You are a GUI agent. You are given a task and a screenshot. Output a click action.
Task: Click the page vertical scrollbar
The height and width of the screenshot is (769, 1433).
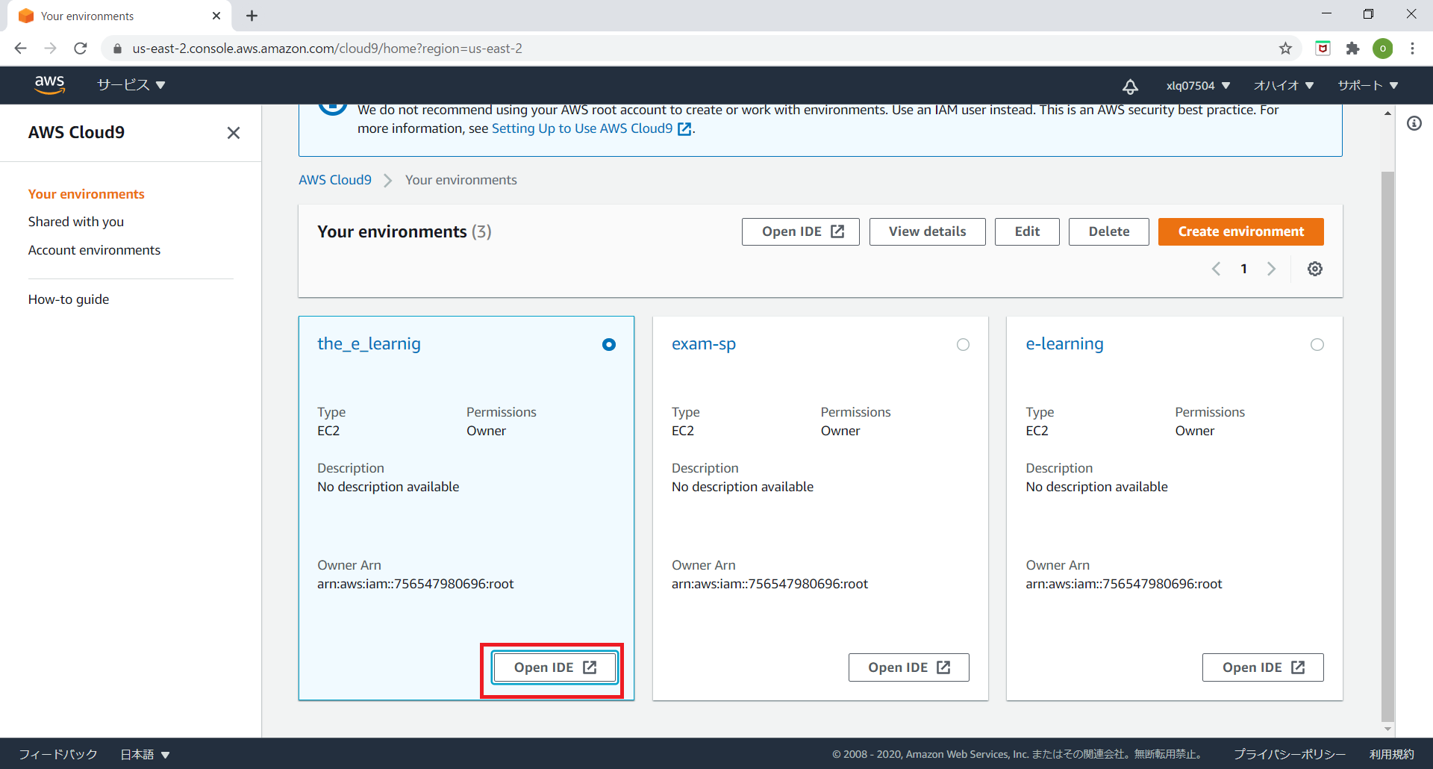[x=1387, y=446]
